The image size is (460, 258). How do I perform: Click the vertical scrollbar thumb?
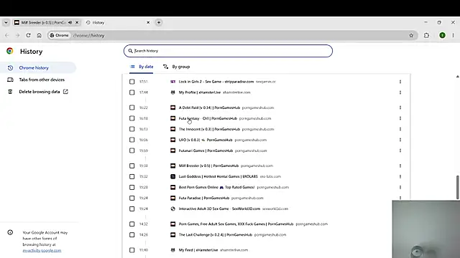click(457, 187)
